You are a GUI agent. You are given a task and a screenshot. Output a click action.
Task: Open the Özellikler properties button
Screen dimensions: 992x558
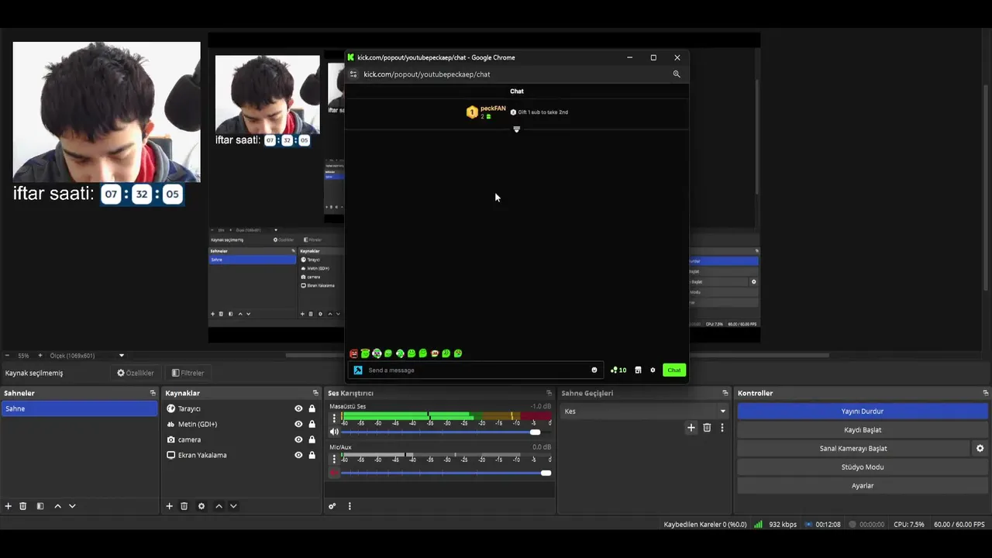pyautogui.click(x=136, y=373)
